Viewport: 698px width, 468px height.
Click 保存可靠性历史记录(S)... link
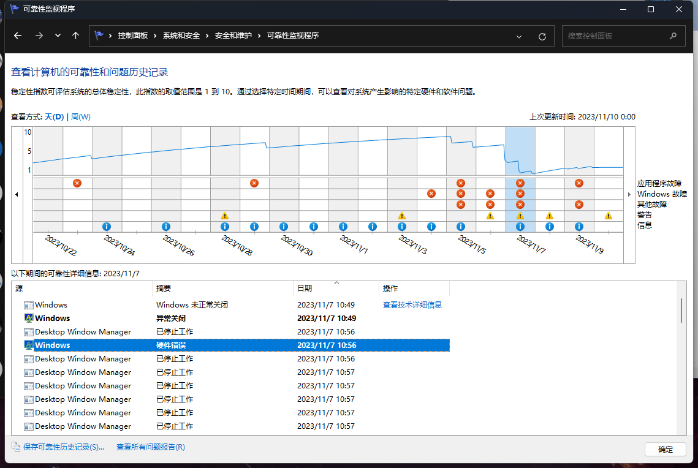point(64,447)
